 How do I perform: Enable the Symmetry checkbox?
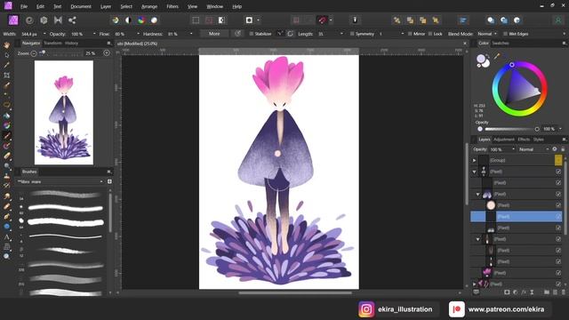pos(352,34)
